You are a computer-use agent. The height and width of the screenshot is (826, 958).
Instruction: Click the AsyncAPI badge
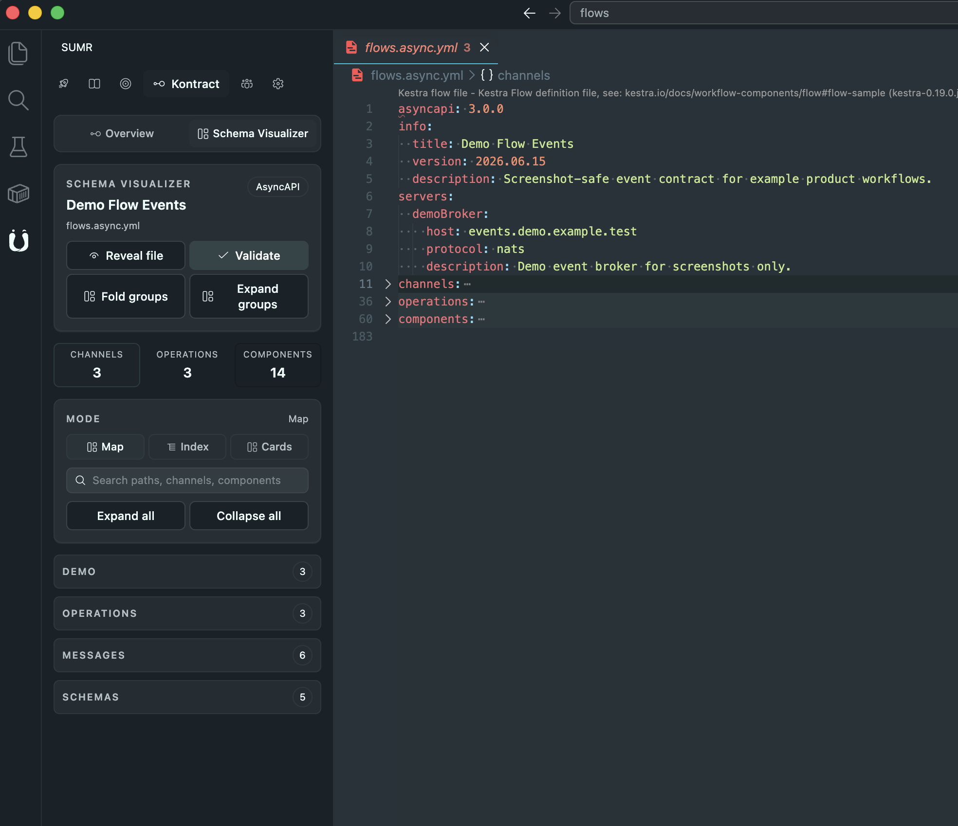tap(278, 187)
